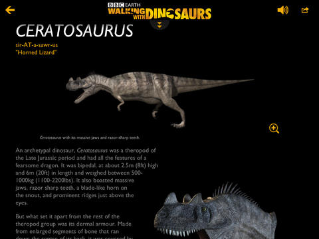
Task: Click the caption about massive jaws
Action: pos(90,137)
